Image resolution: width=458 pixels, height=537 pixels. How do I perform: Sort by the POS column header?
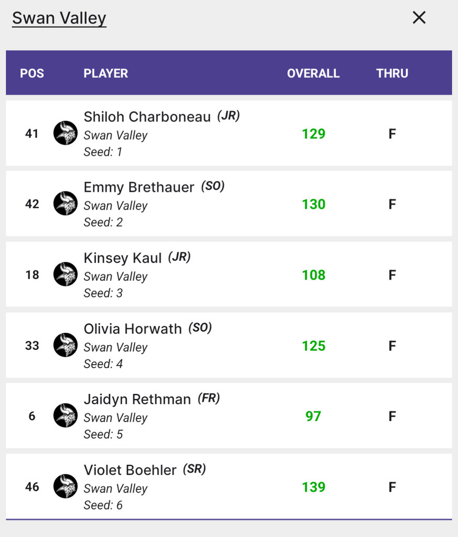(32, 73)
